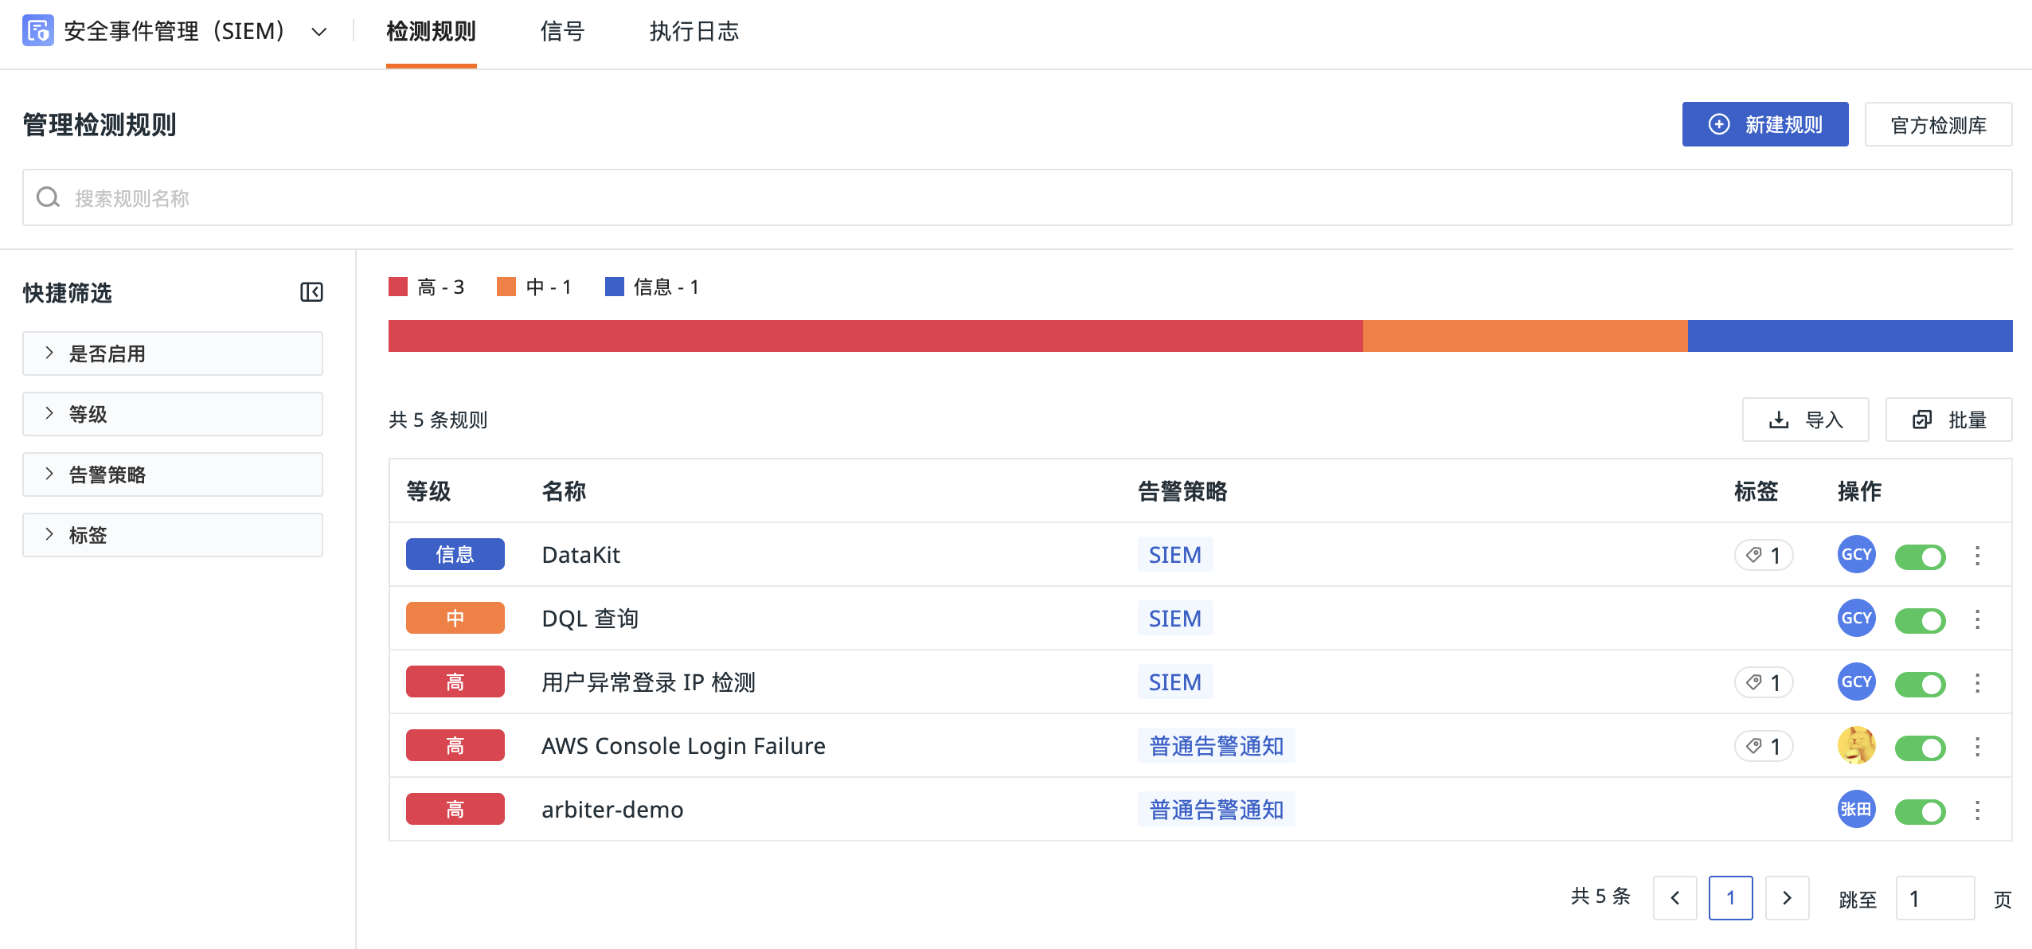
Task: Disable the DQL 查询 rule toggle
Action: (1921, 620)
